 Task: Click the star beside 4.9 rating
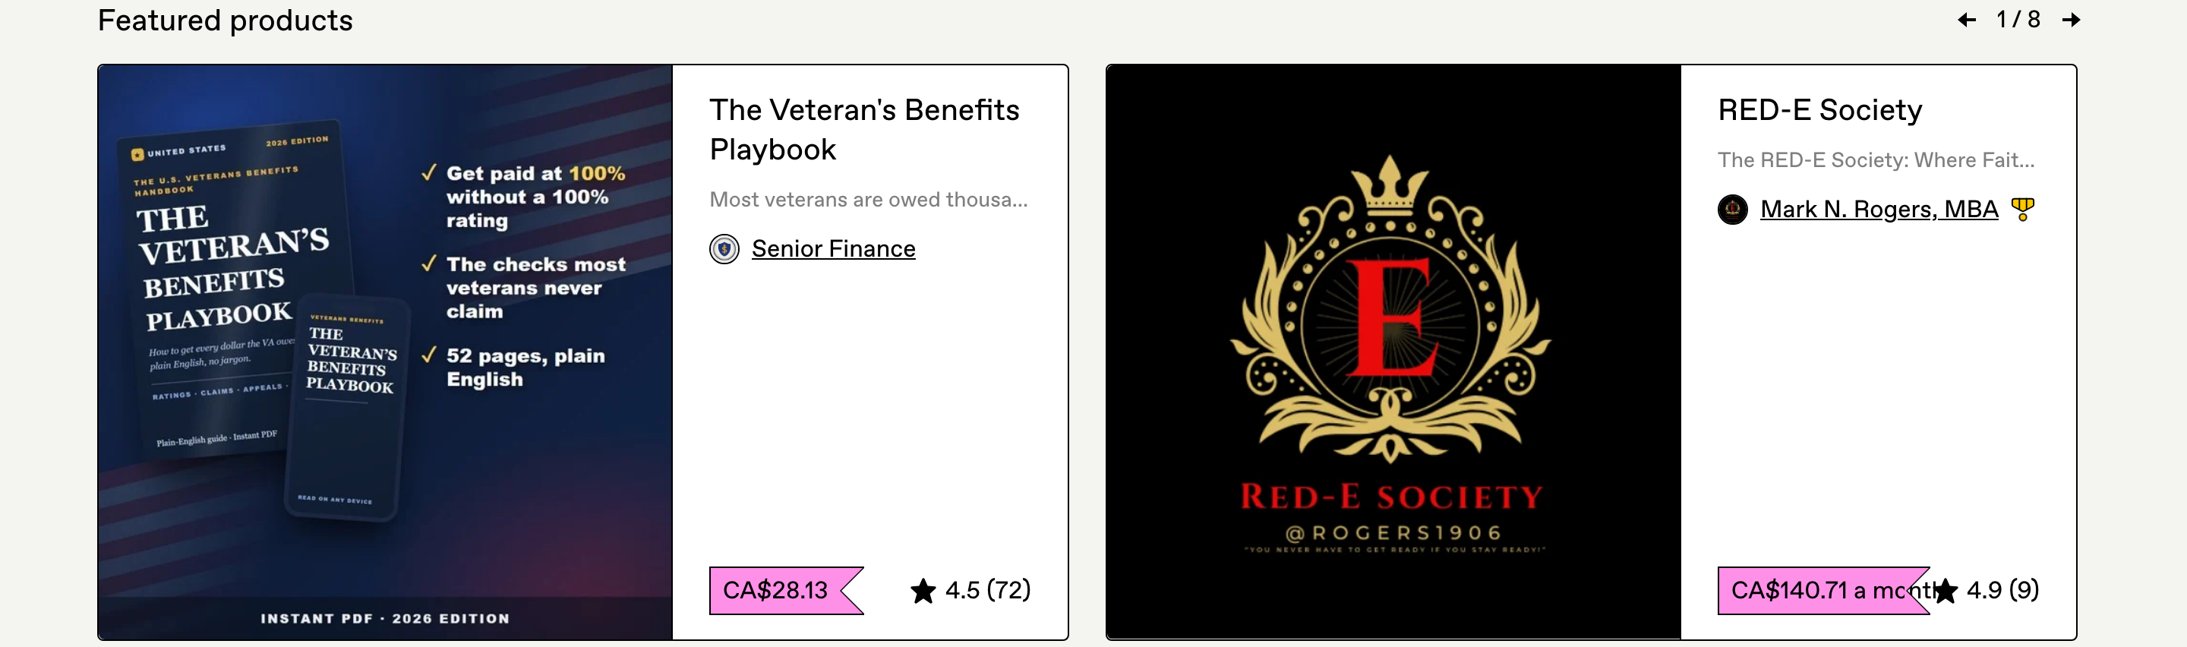coord(1944,590)
